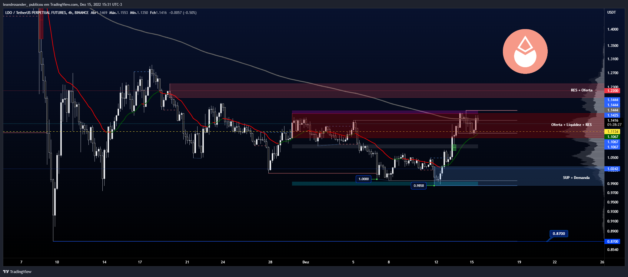Image resolution: width=628 pixels, height=277 pixels.
Task: Click the 1.3100 tick on the price axis
Action: (x=613, y=59)
